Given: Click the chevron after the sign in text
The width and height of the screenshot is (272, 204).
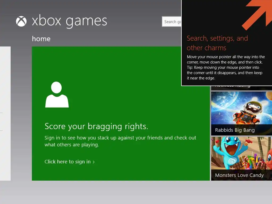Looking at the screenshot, I should [94, 162].
